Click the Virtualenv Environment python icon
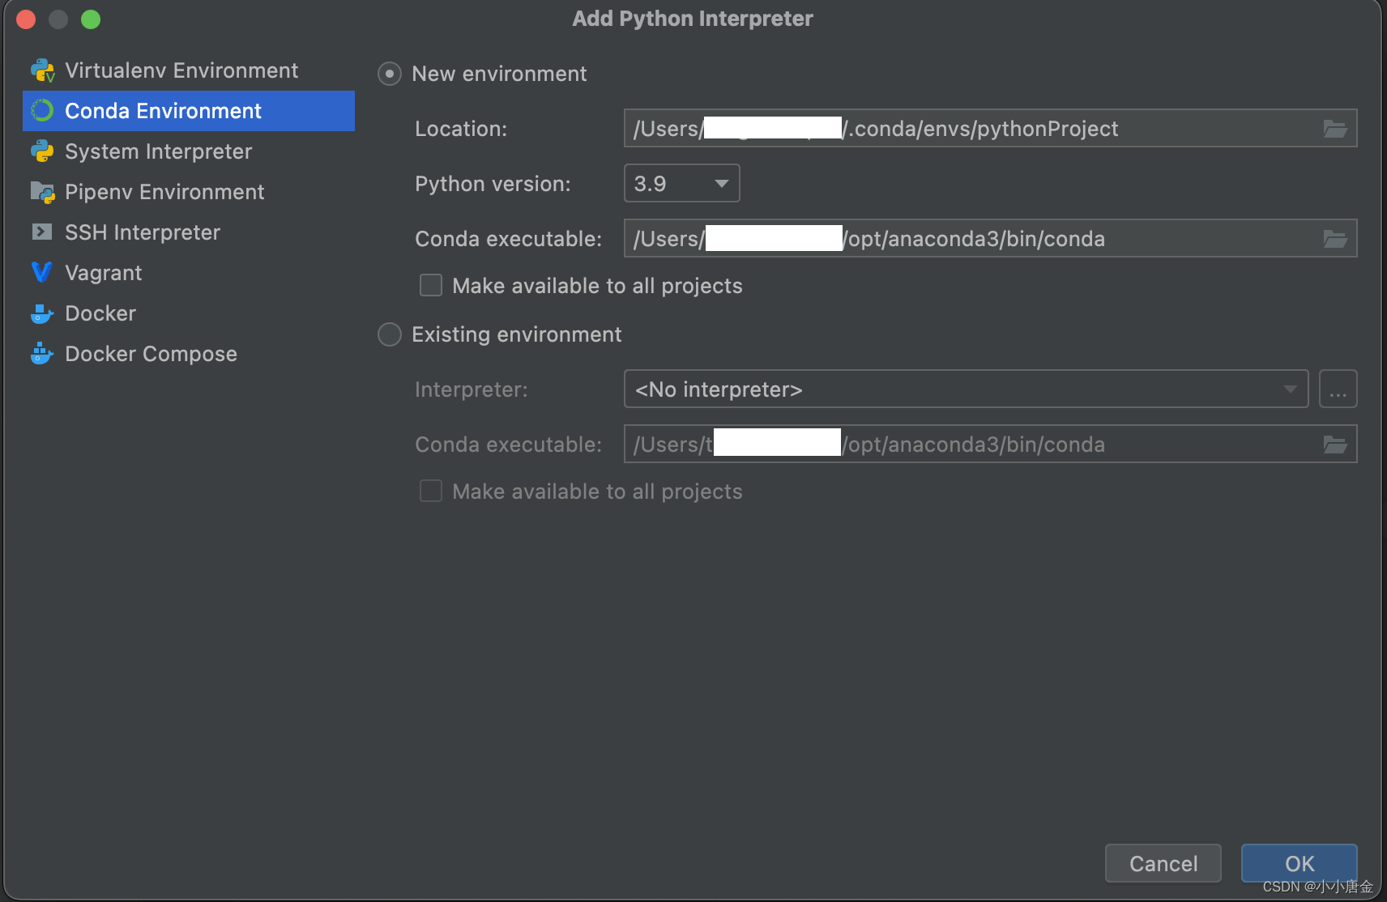The image size is (1387, 902). (x=42, y=70)
